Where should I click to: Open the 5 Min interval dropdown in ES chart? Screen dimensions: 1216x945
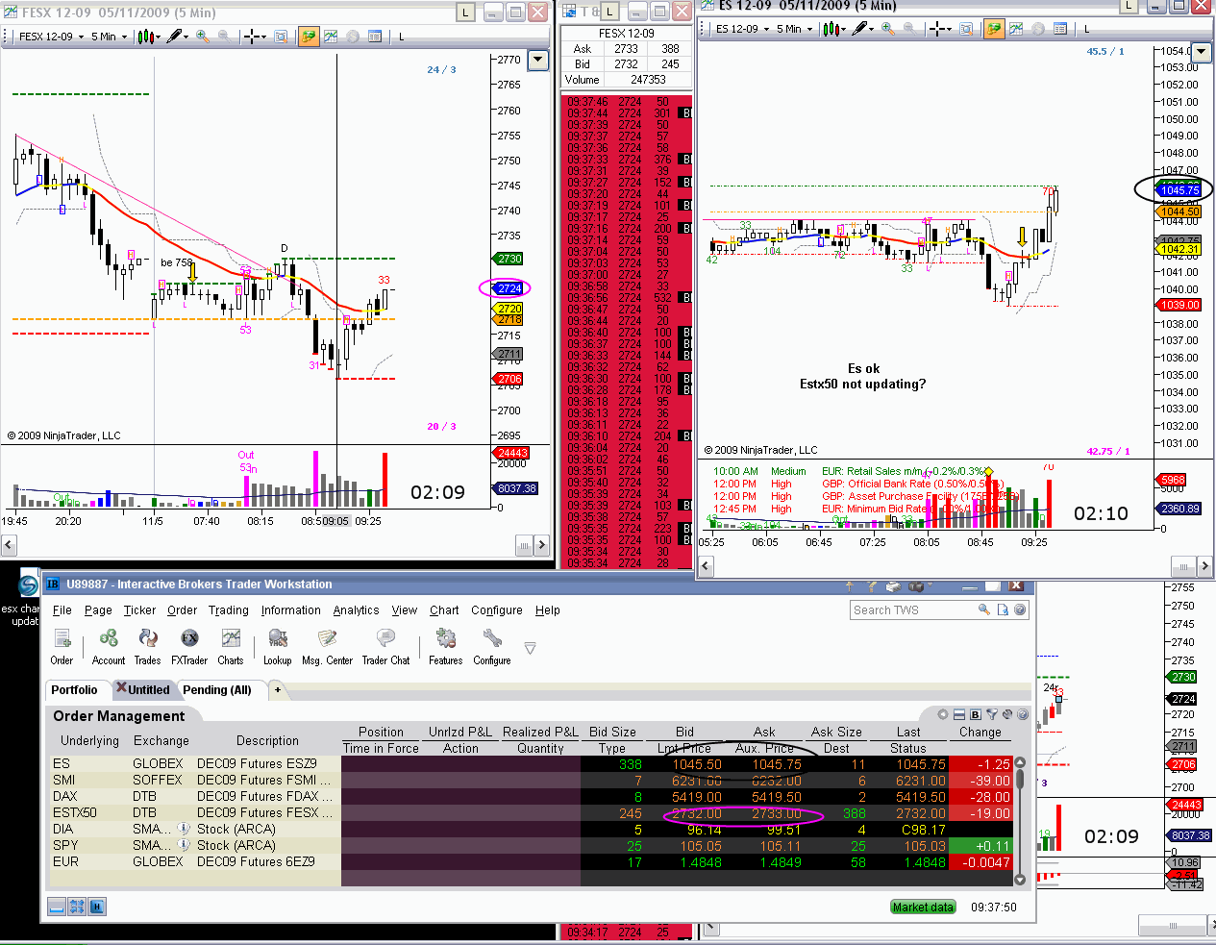click(x=794, y=29)
